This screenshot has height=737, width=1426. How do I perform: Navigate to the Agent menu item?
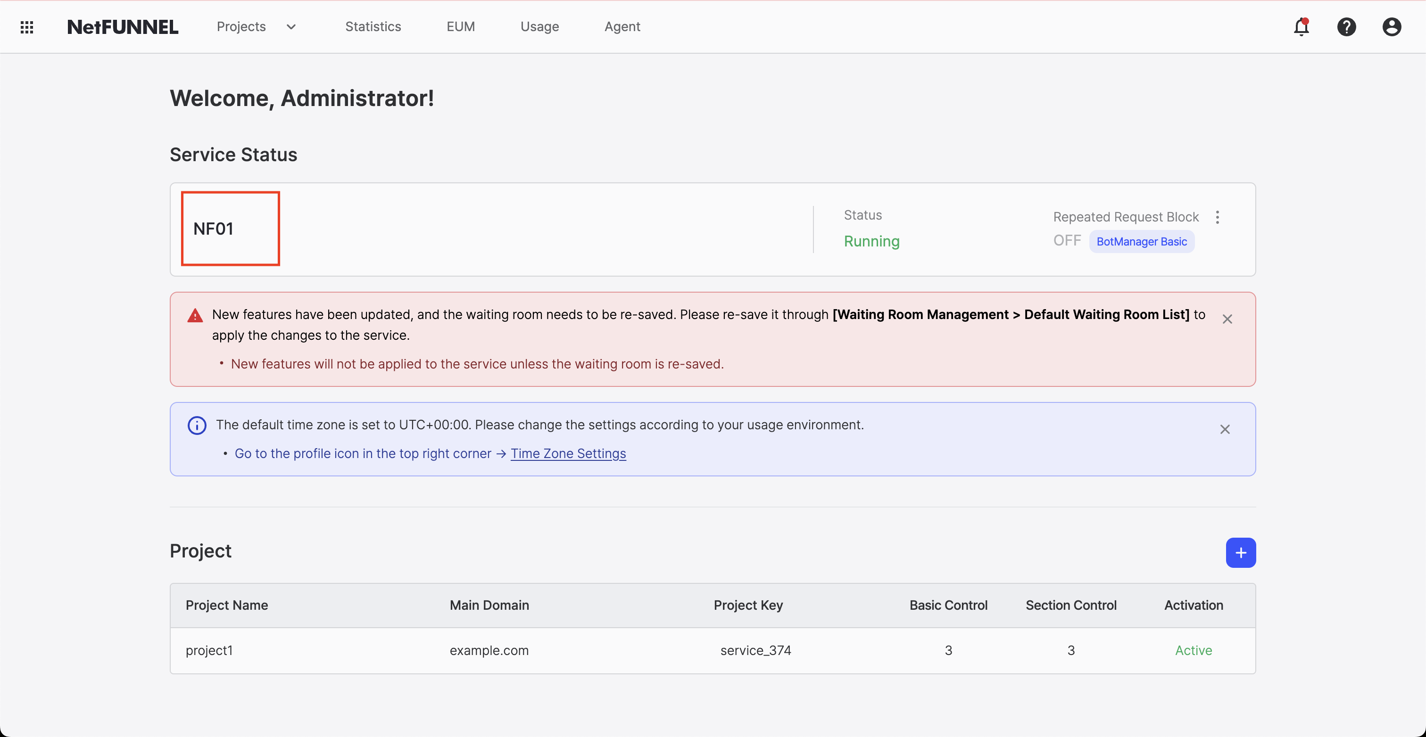pyautogui.click(x=622, y=26)
